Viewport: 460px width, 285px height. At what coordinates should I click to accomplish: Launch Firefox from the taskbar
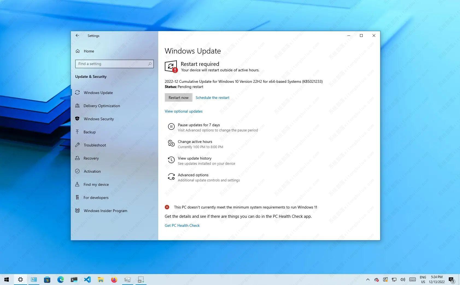pos(114,280)
